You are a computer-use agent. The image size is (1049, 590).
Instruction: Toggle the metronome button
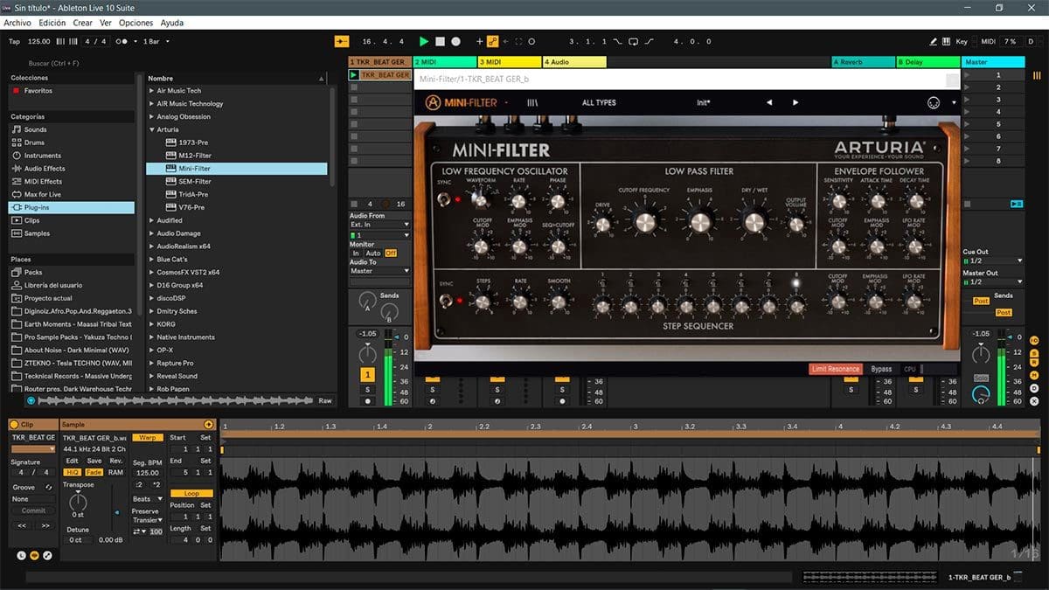coord(122,41)
